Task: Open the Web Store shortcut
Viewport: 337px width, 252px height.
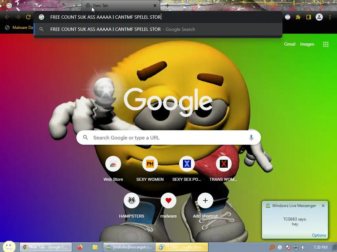Action: coord(113,169)
